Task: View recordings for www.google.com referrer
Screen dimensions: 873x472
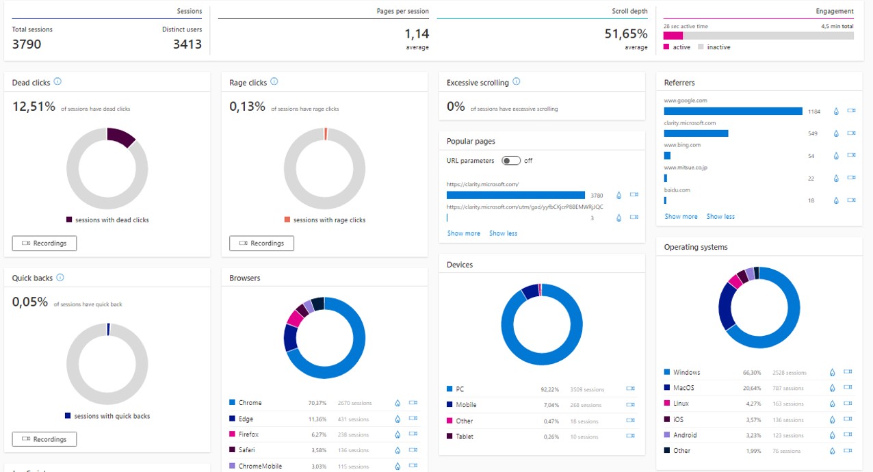Action: click(852, 111)
